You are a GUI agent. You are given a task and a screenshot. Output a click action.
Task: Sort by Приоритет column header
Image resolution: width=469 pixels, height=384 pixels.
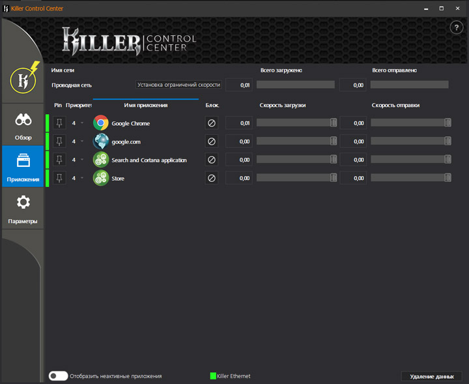point(79,105)
